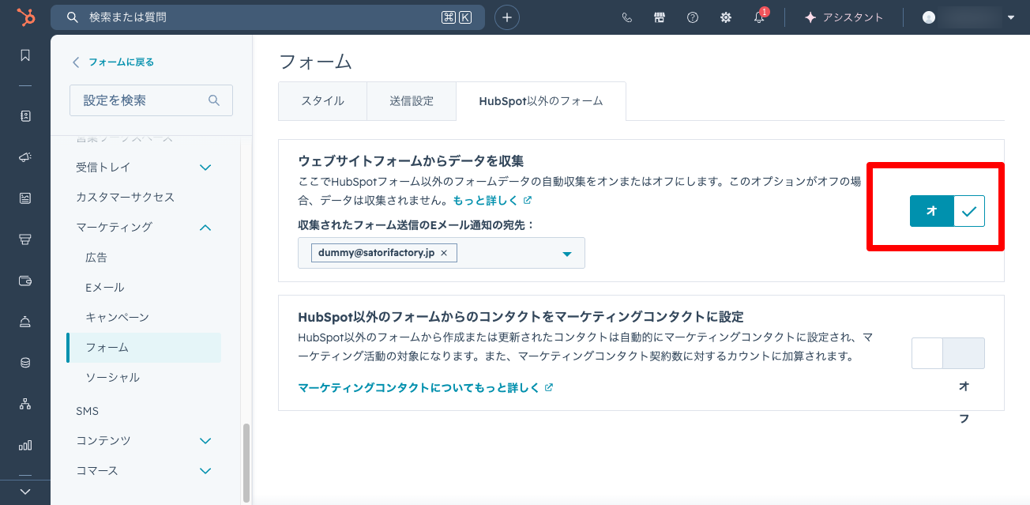Open the CRM contacts book icon
The width and height of the screenshot is (1030, 505).
click(x=25, y=115)
